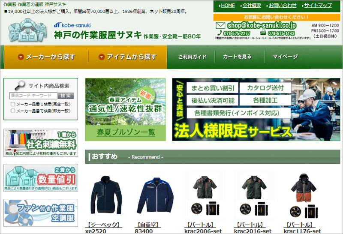The width and height of the screenshot is (343, 234).
Task: Open the 会社概要 page
Action: click(x=252, y=6)
